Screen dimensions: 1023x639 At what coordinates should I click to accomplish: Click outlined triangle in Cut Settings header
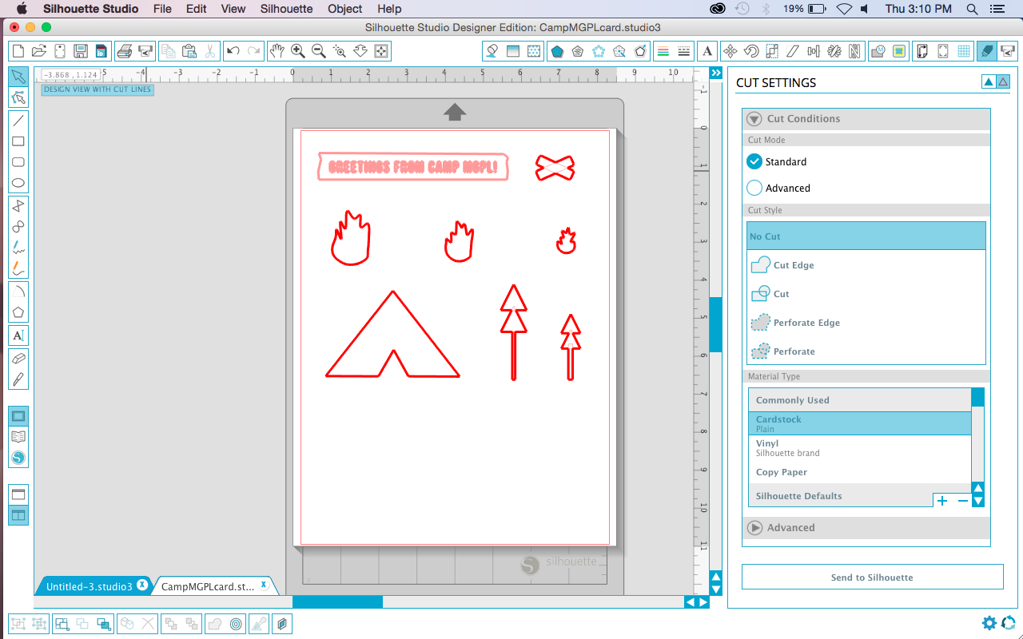click(1003, 81)
